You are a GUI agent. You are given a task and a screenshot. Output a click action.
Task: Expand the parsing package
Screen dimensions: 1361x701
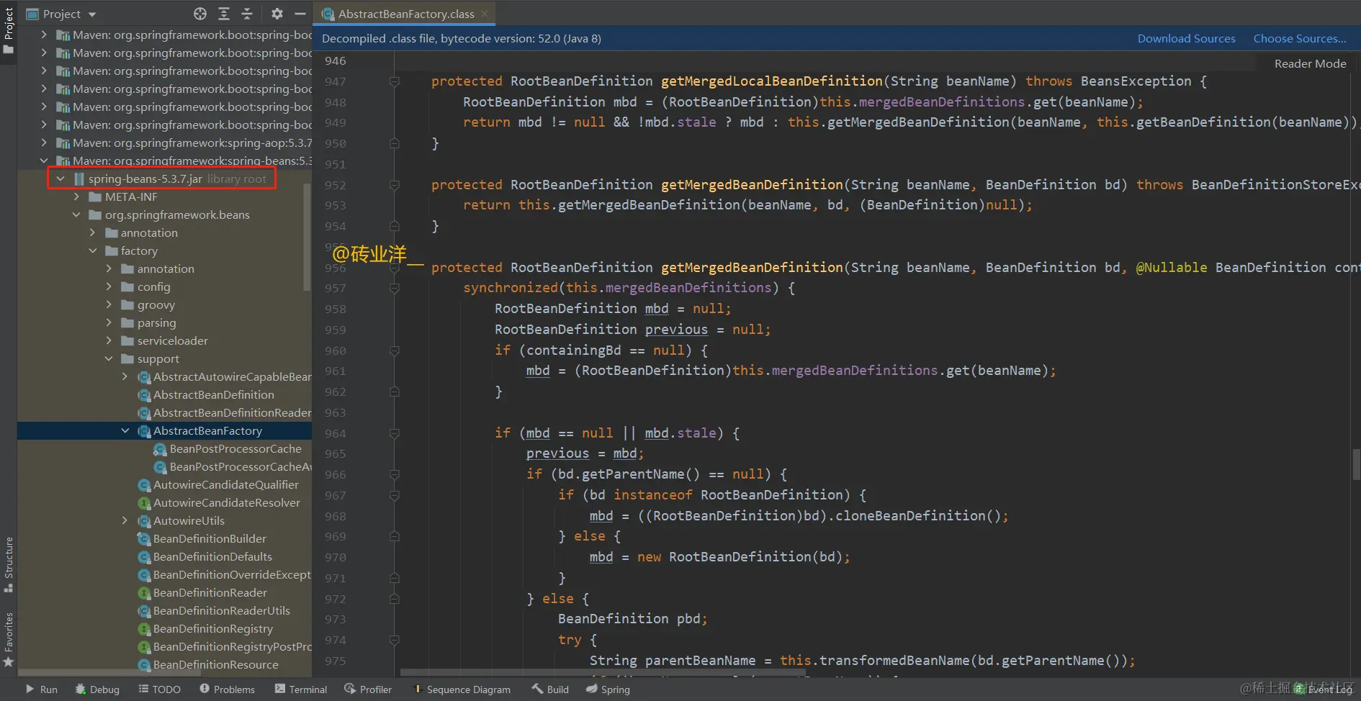pyautogui.click(x=109, y=322)
